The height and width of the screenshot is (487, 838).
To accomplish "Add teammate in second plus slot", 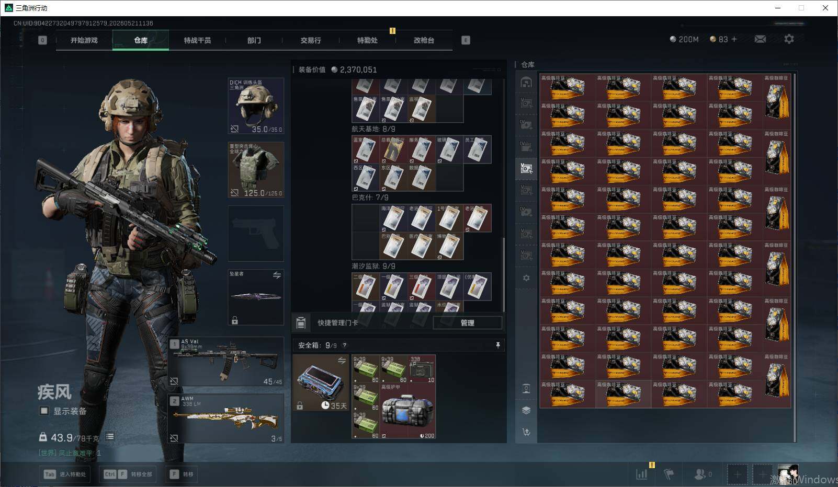I will pos(762,474).
